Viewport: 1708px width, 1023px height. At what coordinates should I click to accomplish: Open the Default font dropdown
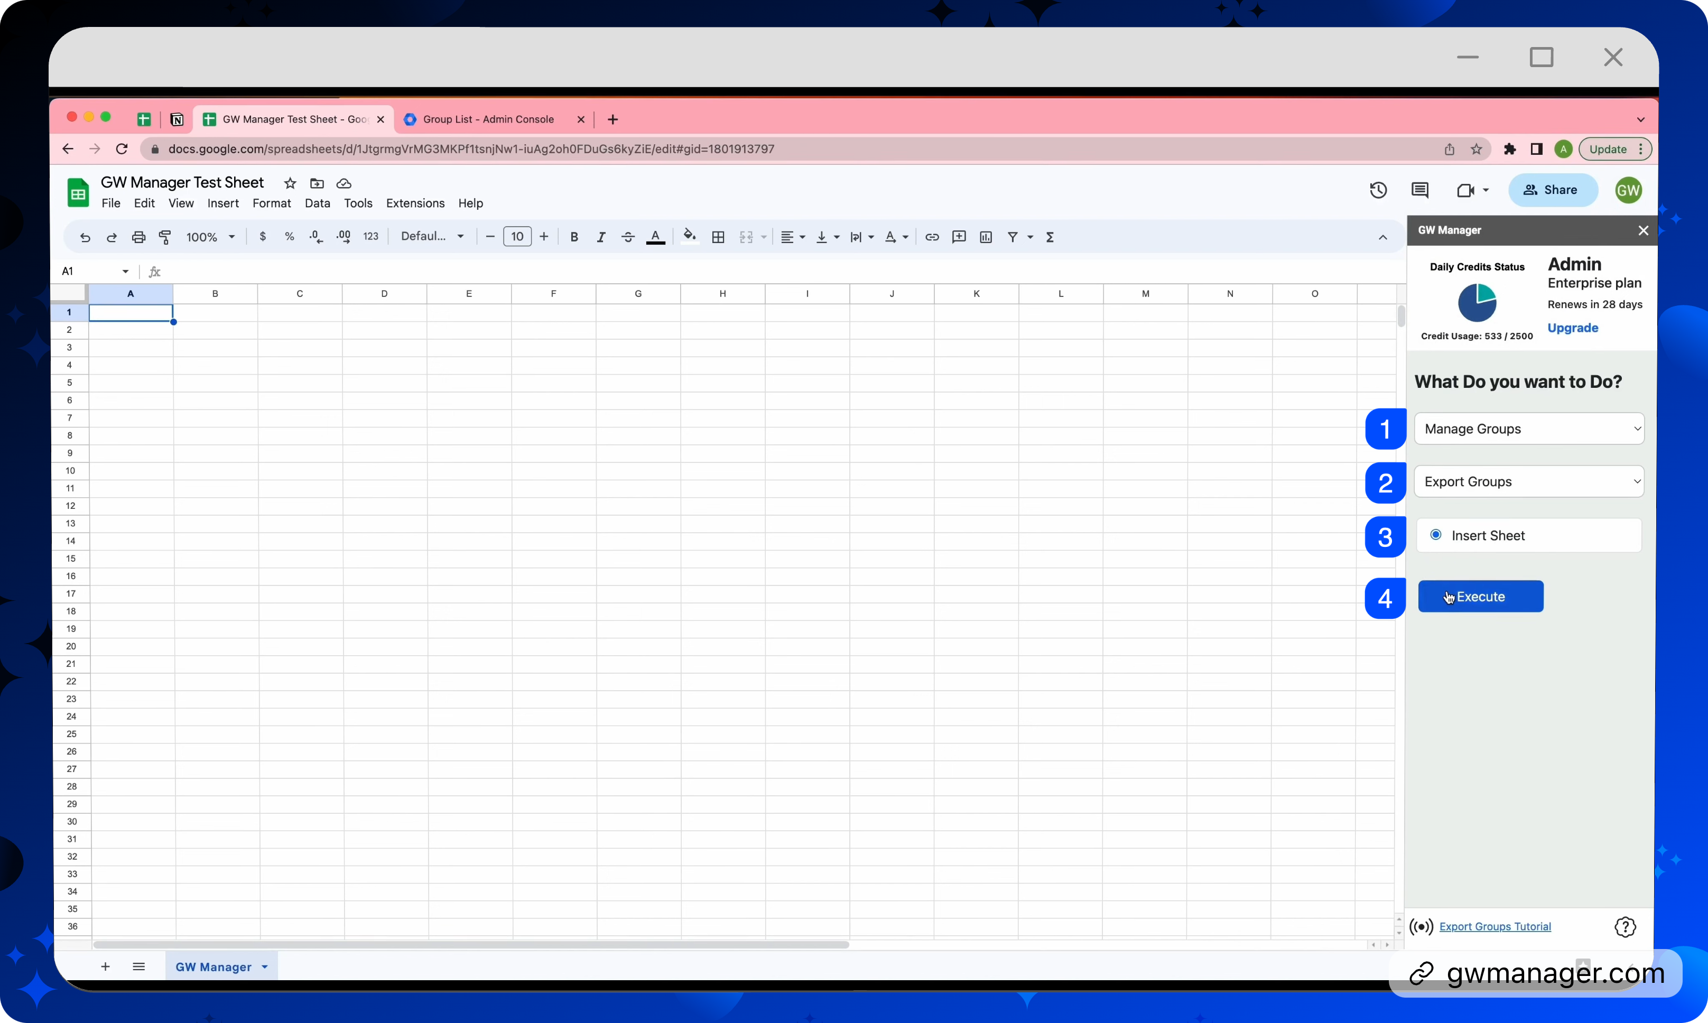432,236
